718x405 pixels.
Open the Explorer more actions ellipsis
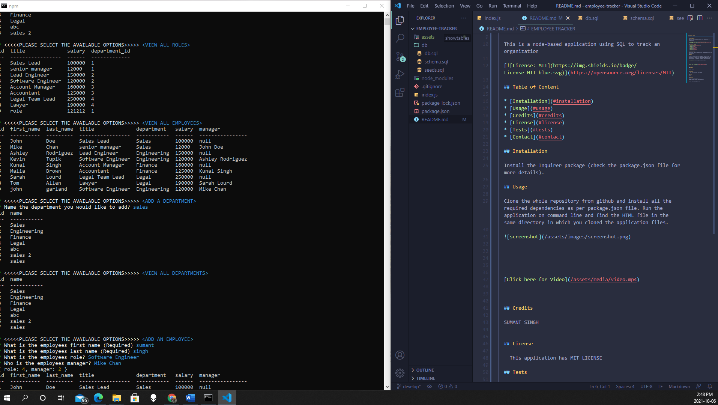[464, 18]
